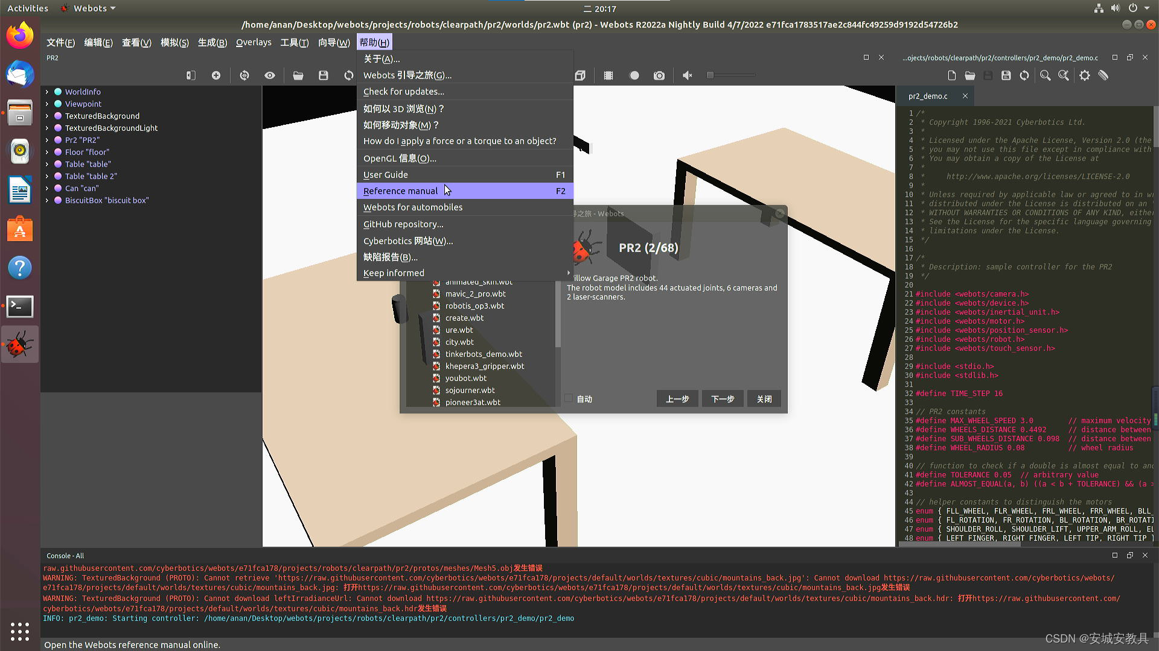Image resolution: width=1159 pixels, height=651 pixels.
Task: Expand the Pr2 "PR2" node
Action: click(46, 140)
